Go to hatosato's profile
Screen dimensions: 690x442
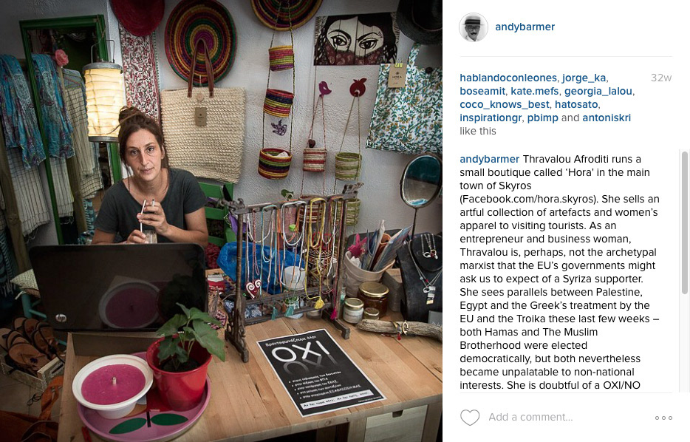click(576, 104)
